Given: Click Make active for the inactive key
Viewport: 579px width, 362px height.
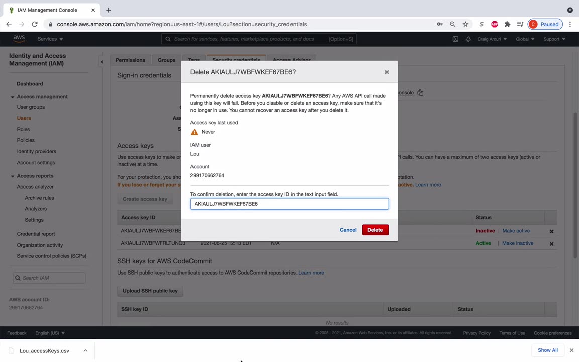Looking at the screenshot, I should [516, 230].
